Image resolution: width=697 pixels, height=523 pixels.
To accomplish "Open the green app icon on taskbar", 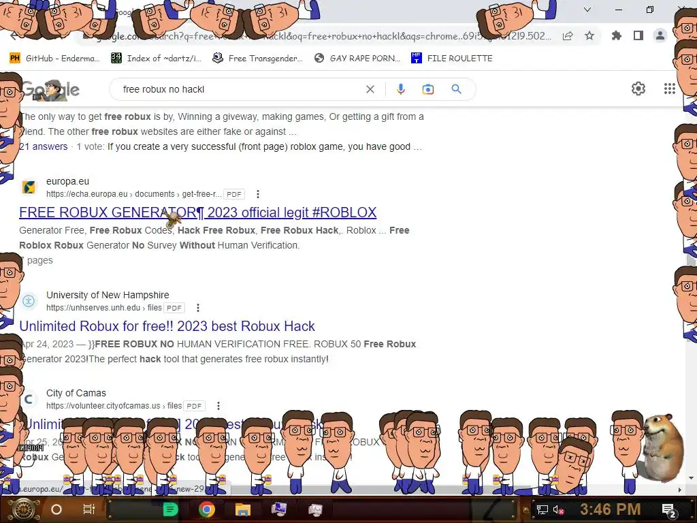I will pos(170,509).
